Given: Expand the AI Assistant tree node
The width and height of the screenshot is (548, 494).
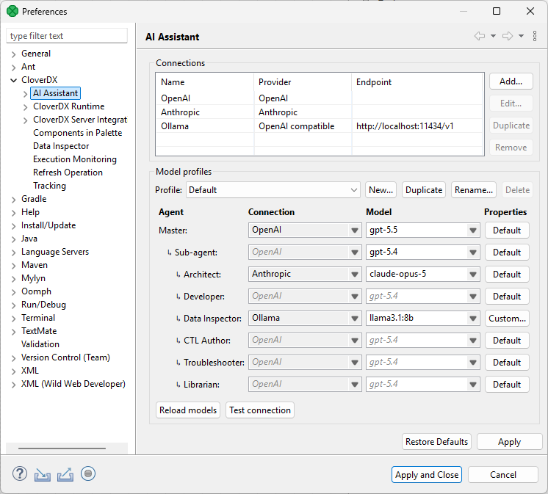Looking at the screenshot, I should [25, 94].
